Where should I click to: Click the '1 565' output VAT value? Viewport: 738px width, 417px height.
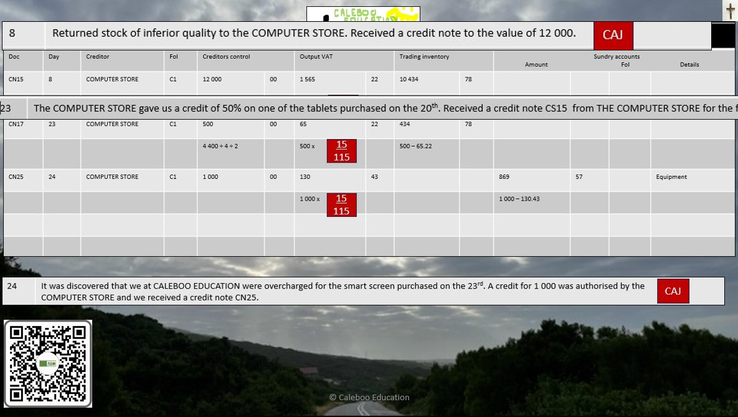click(x=307, y=79)
